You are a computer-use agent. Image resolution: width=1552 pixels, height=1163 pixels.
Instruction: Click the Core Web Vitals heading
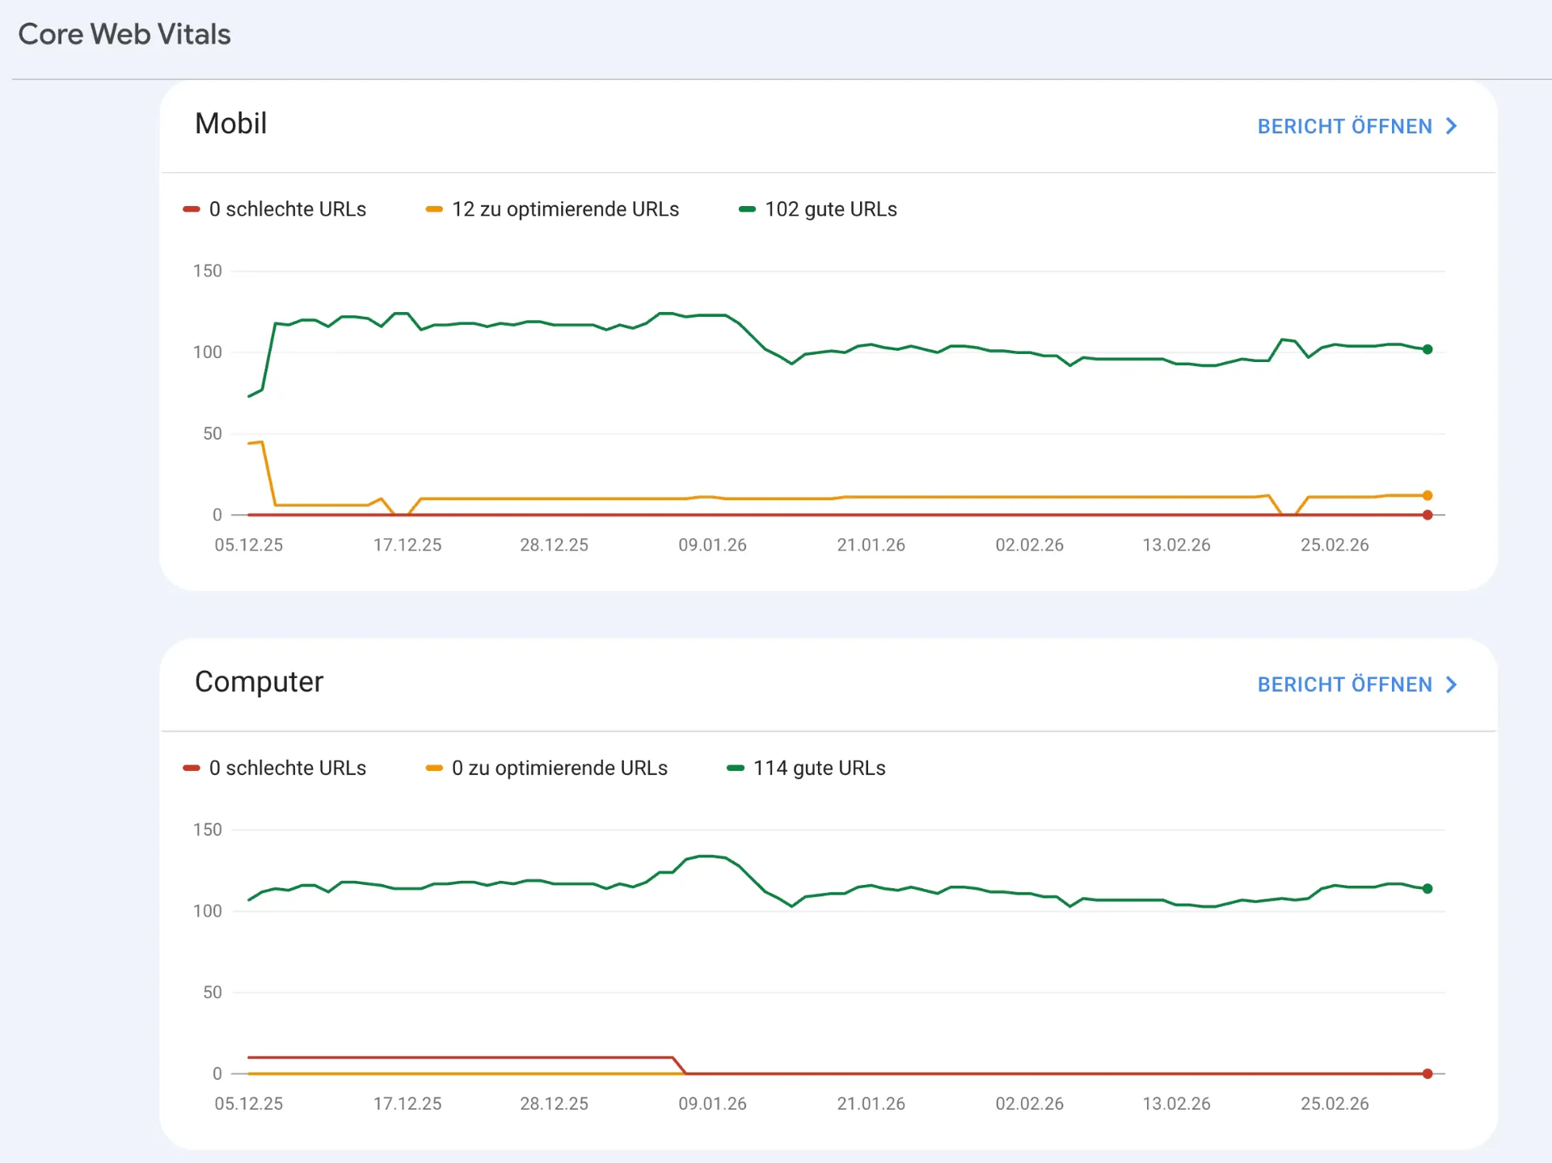(x=124, y=34)
